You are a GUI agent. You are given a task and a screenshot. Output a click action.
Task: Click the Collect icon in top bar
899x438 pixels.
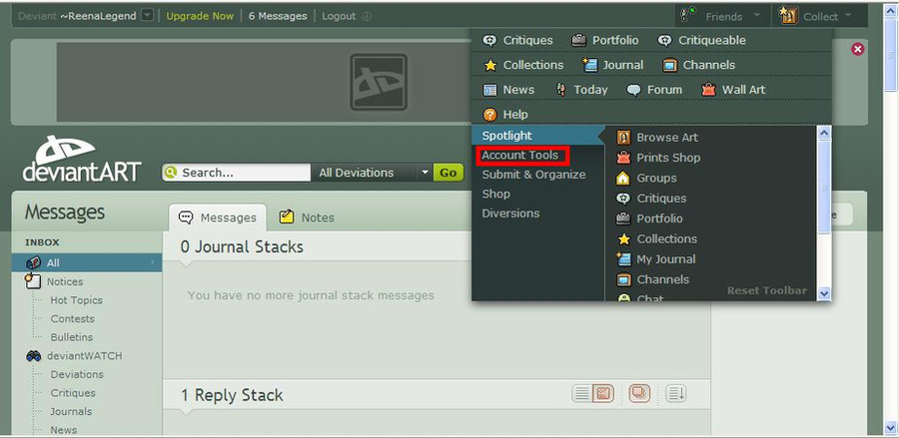point(789,16)
